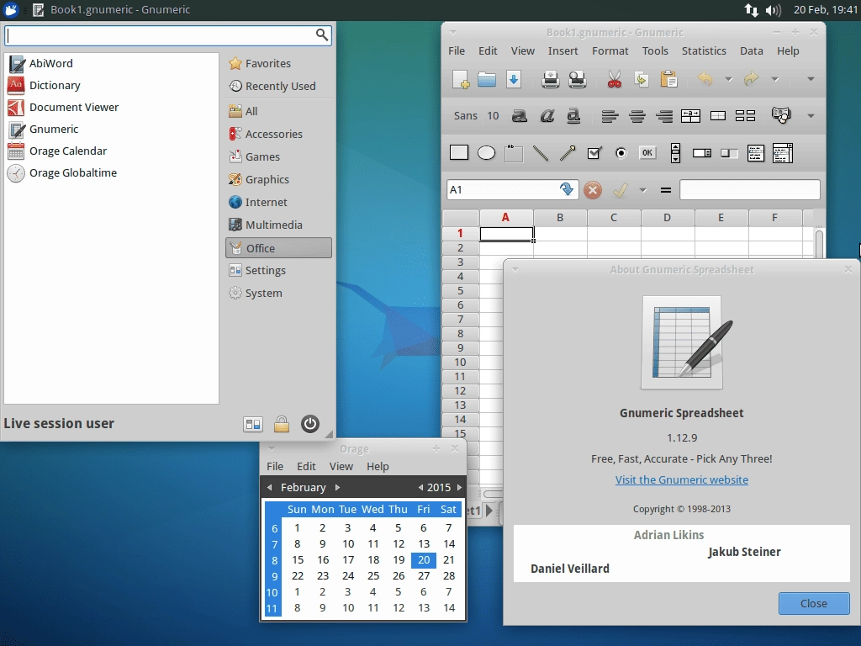The image size is (861, 646).
Task: Open the Statistics menu in Gnumeric
Action: click(704, 50)
